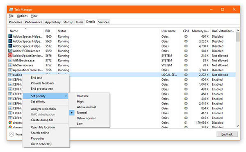Sort by the Memory column header
The height and width of the screenshot is (152, 246).
click(200, 31)
